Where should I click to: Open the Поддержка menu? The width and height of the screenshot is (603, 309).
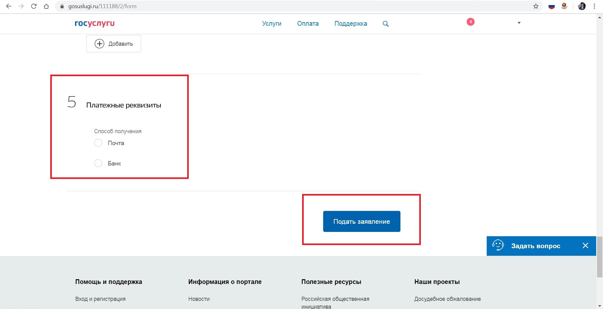coord(350,24)
